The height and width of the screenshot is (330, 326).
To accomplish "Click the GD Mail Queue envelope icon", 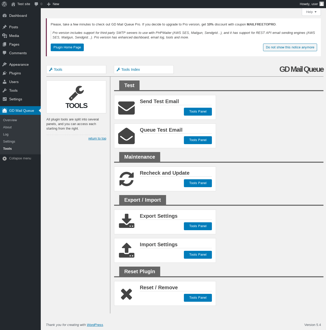I will (x=5, y=111).
